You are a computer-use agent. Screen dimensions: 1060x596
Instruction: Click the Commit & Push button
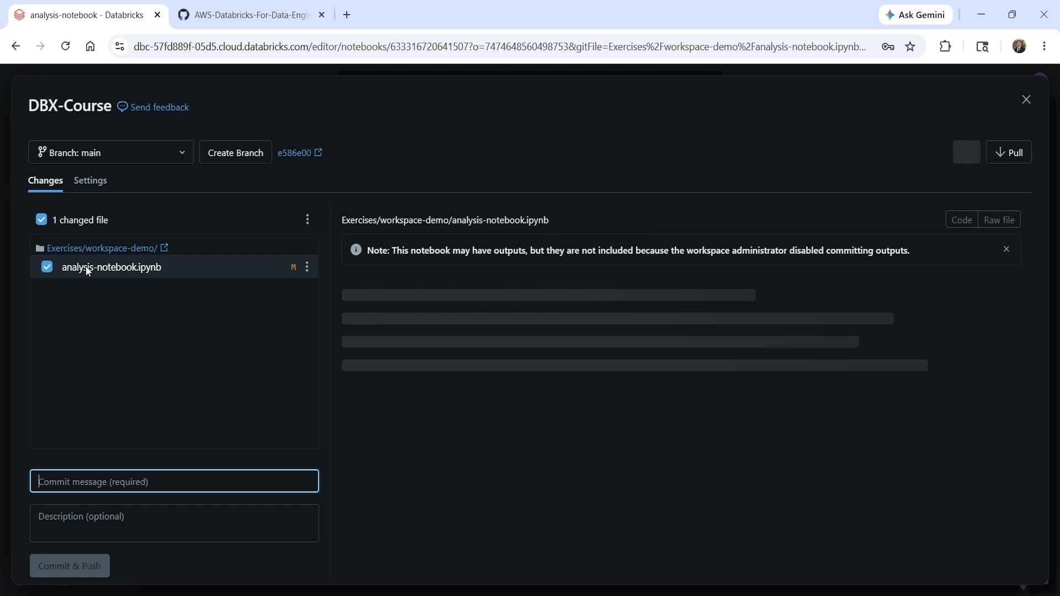(70, 566)
